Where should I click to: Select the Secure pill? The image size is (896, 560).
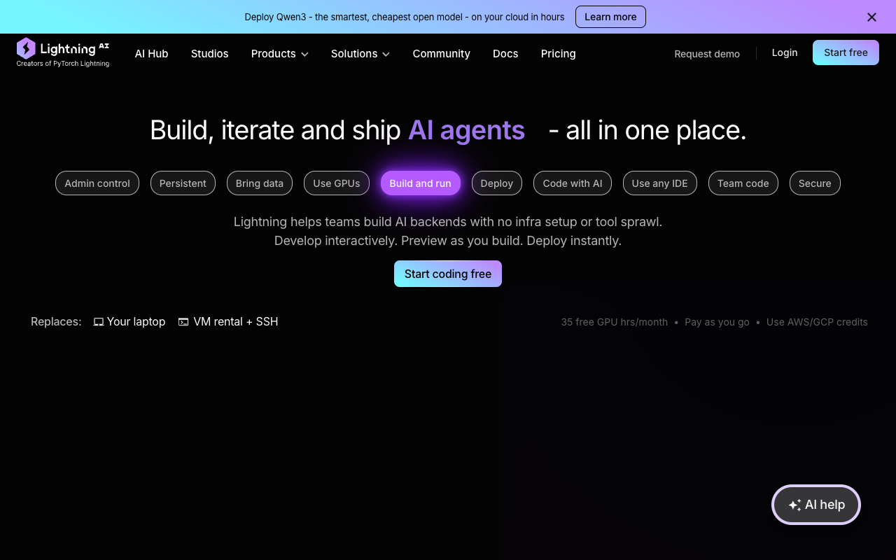[815, 183]
